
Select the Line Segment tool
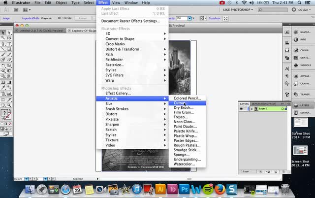(x=3, y=49)
